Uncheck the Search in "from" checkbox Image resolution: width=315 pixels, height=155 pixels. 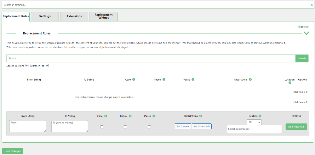point(27,66)
